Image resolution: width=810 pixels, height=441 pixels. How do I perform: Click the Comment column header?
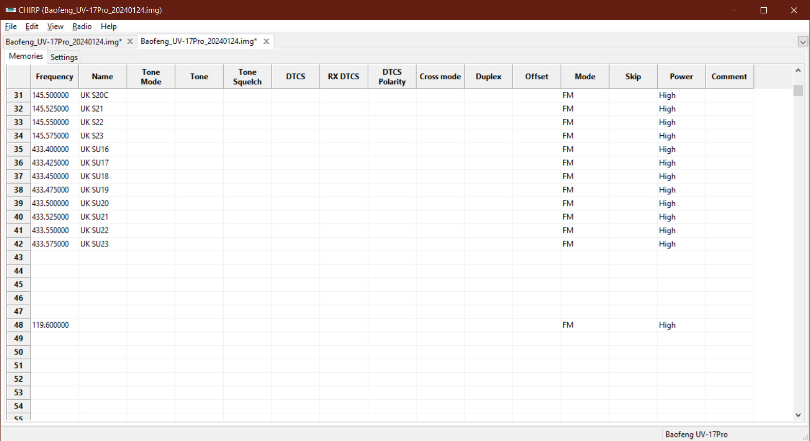pyautogui.click(x=729, y=77)
